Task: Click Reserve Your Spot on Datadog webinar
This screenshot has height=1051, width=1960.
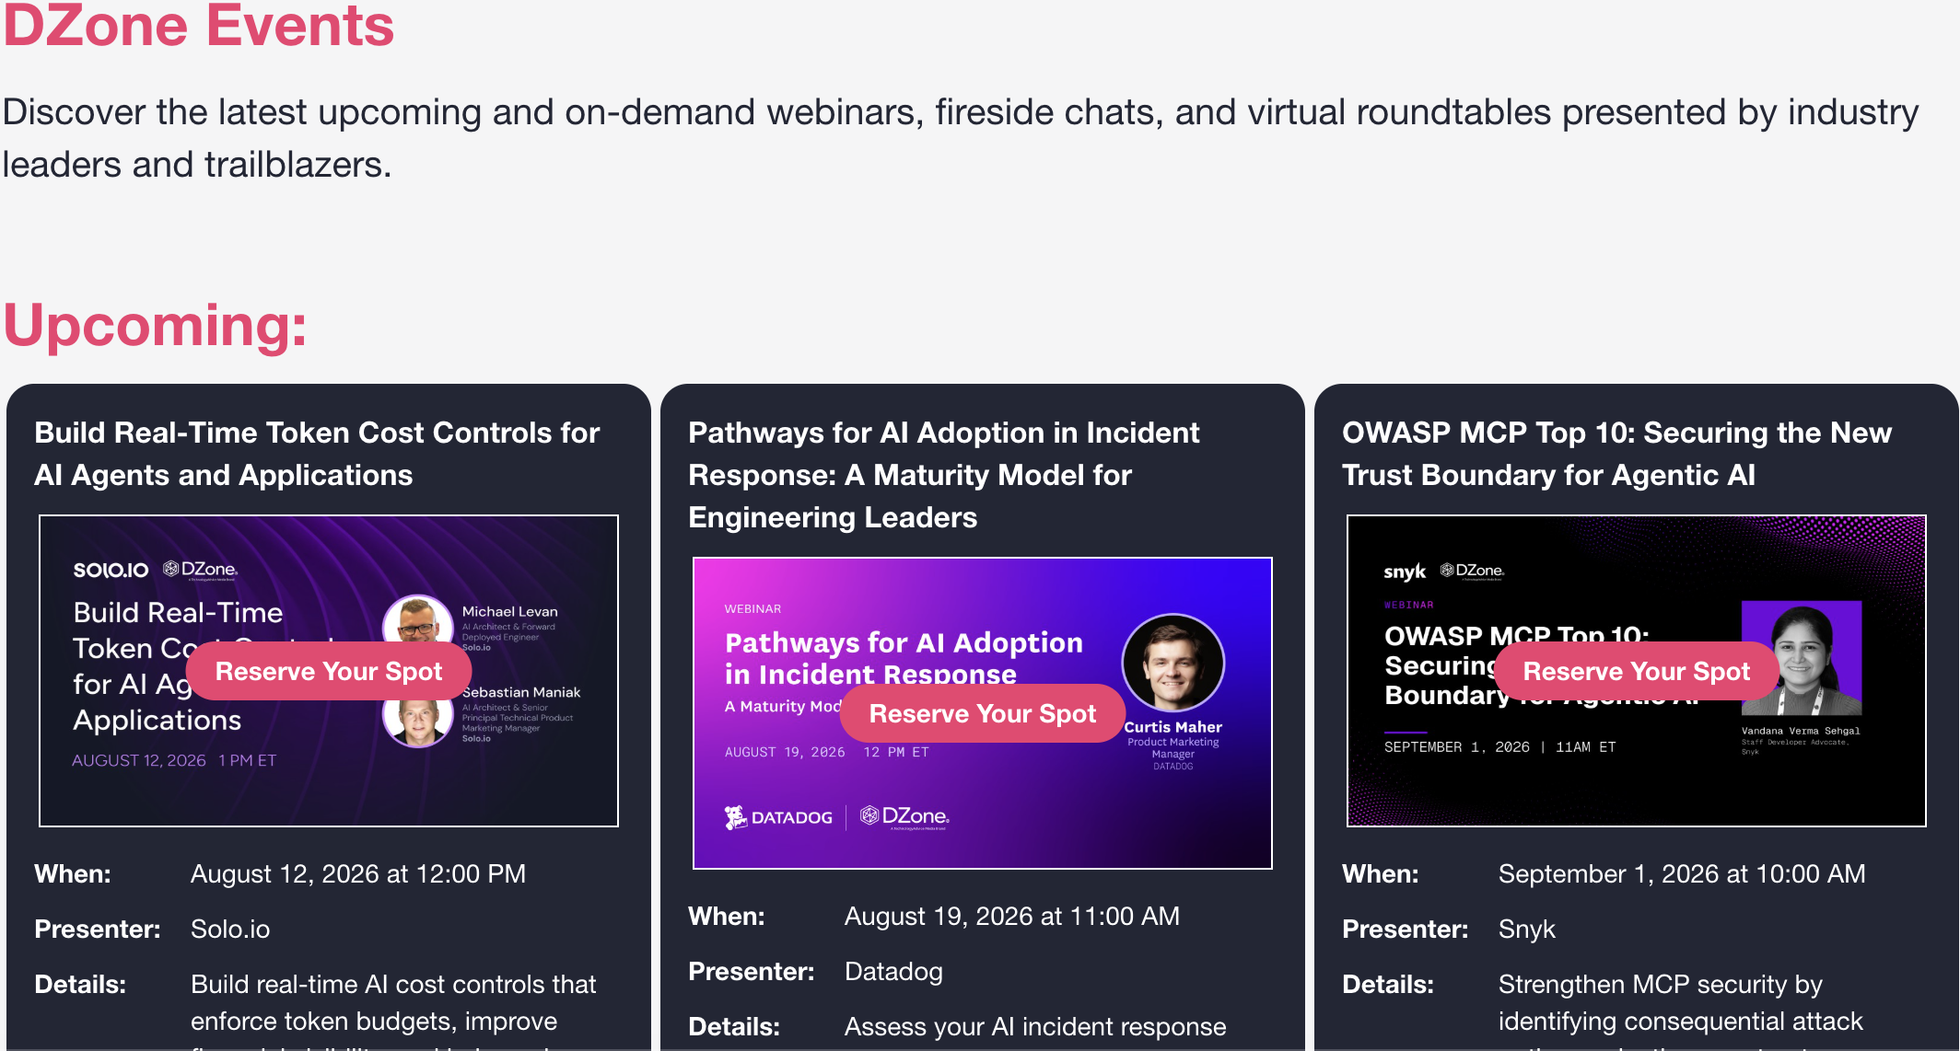Action: point(983,713)
